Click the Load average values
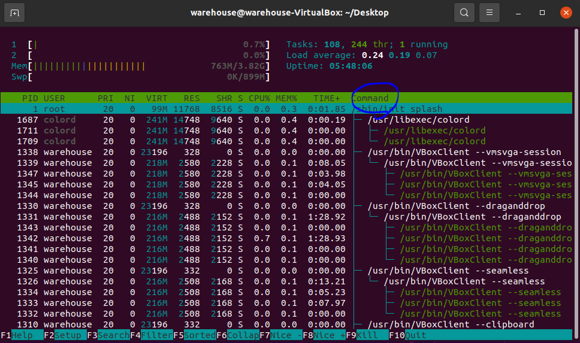This screenshot has height=343, width=580. point(399,56)
